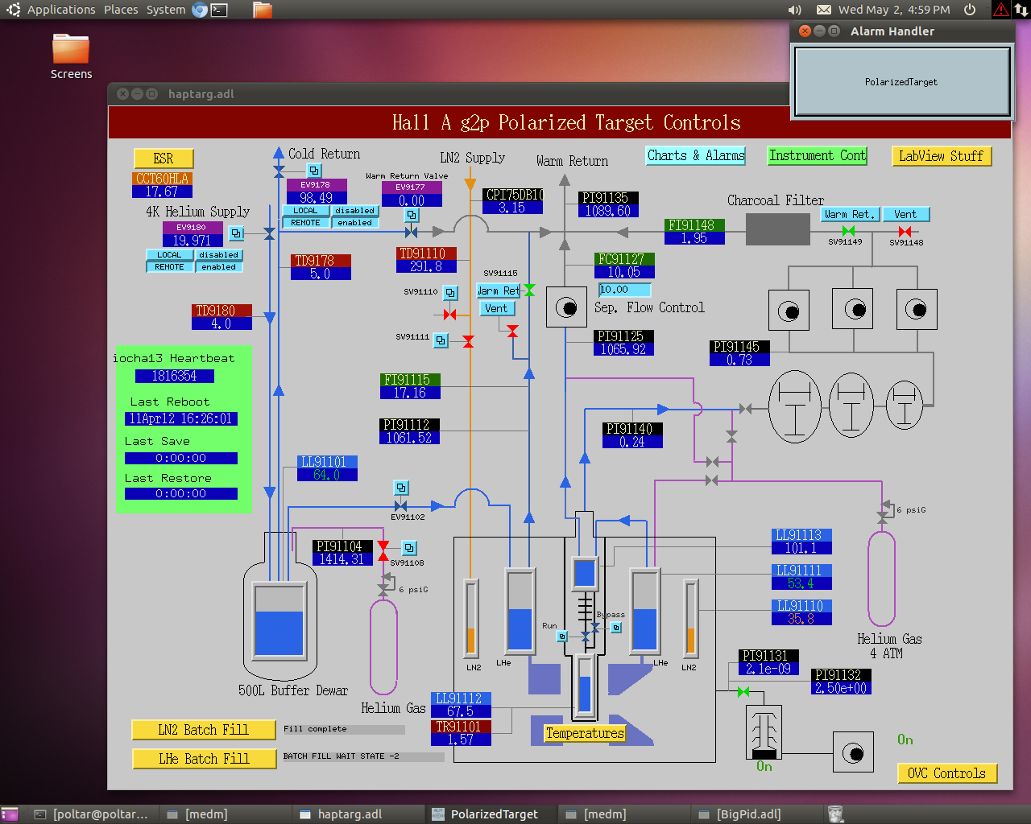Select enabled for EV9180
1031x824 pixels.
coord(219,267)
